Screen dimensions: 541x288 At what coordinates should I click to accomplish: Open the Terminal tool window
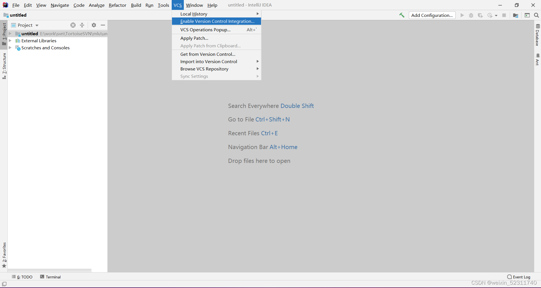coord(50,277)
